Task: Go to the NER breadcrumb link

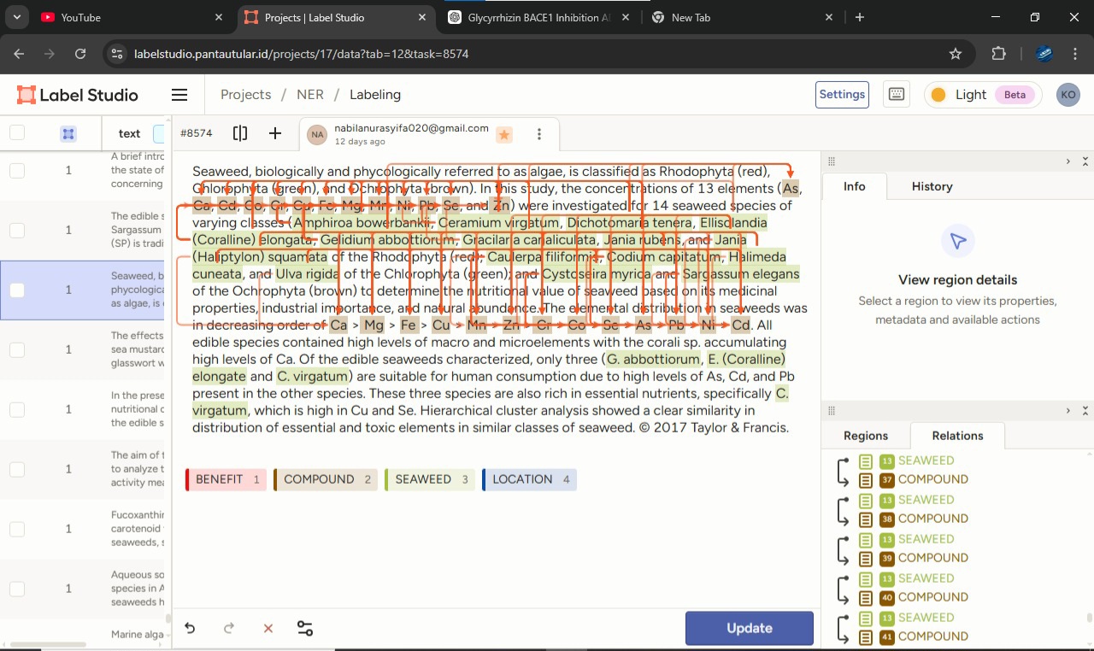Action: (310, 95)
